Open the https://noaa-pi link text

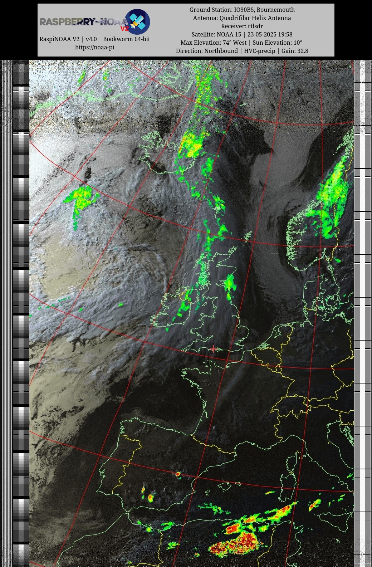point(94,47)
